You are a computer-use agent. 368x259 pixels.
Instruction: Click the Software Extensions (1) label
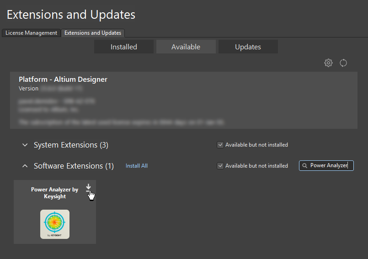pos(74,166)
